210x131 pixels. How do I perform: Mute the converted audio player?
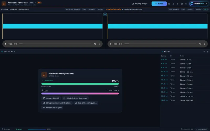click(x=200, y=44)
